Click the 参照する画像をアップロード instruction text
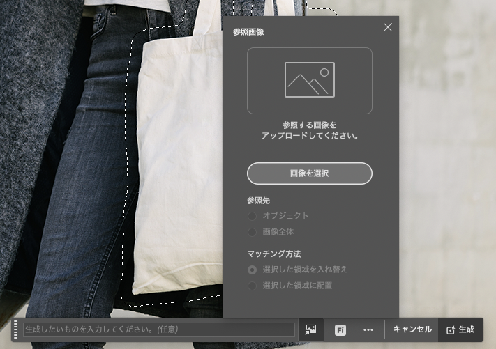 click(x=309, y=130)
